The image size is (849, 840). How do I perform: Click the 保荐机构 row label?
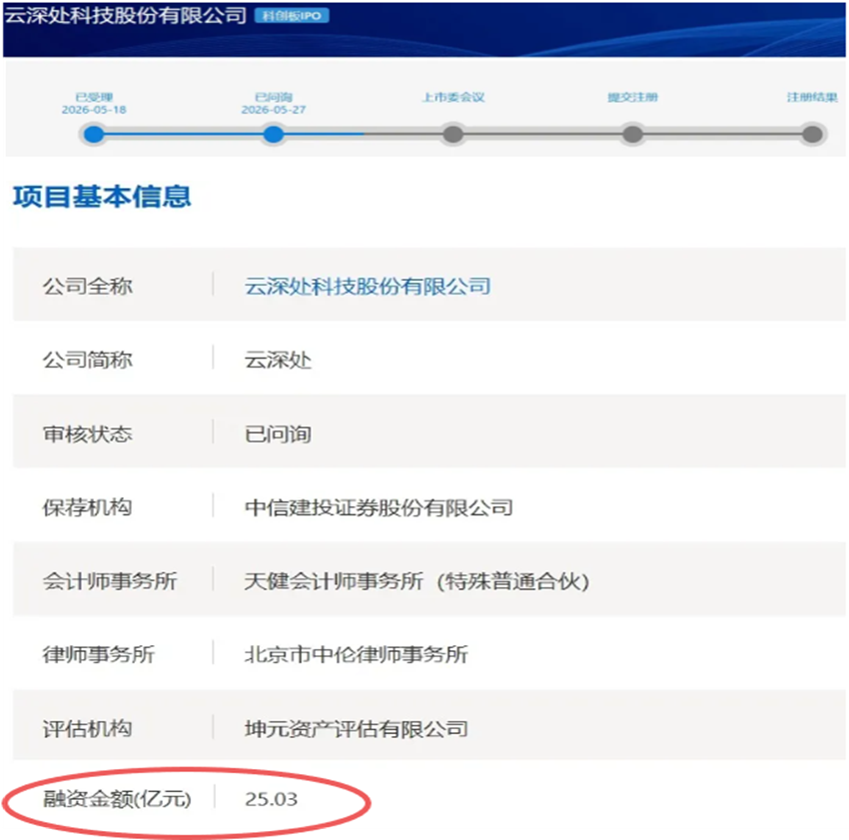[x=88, y=507]
